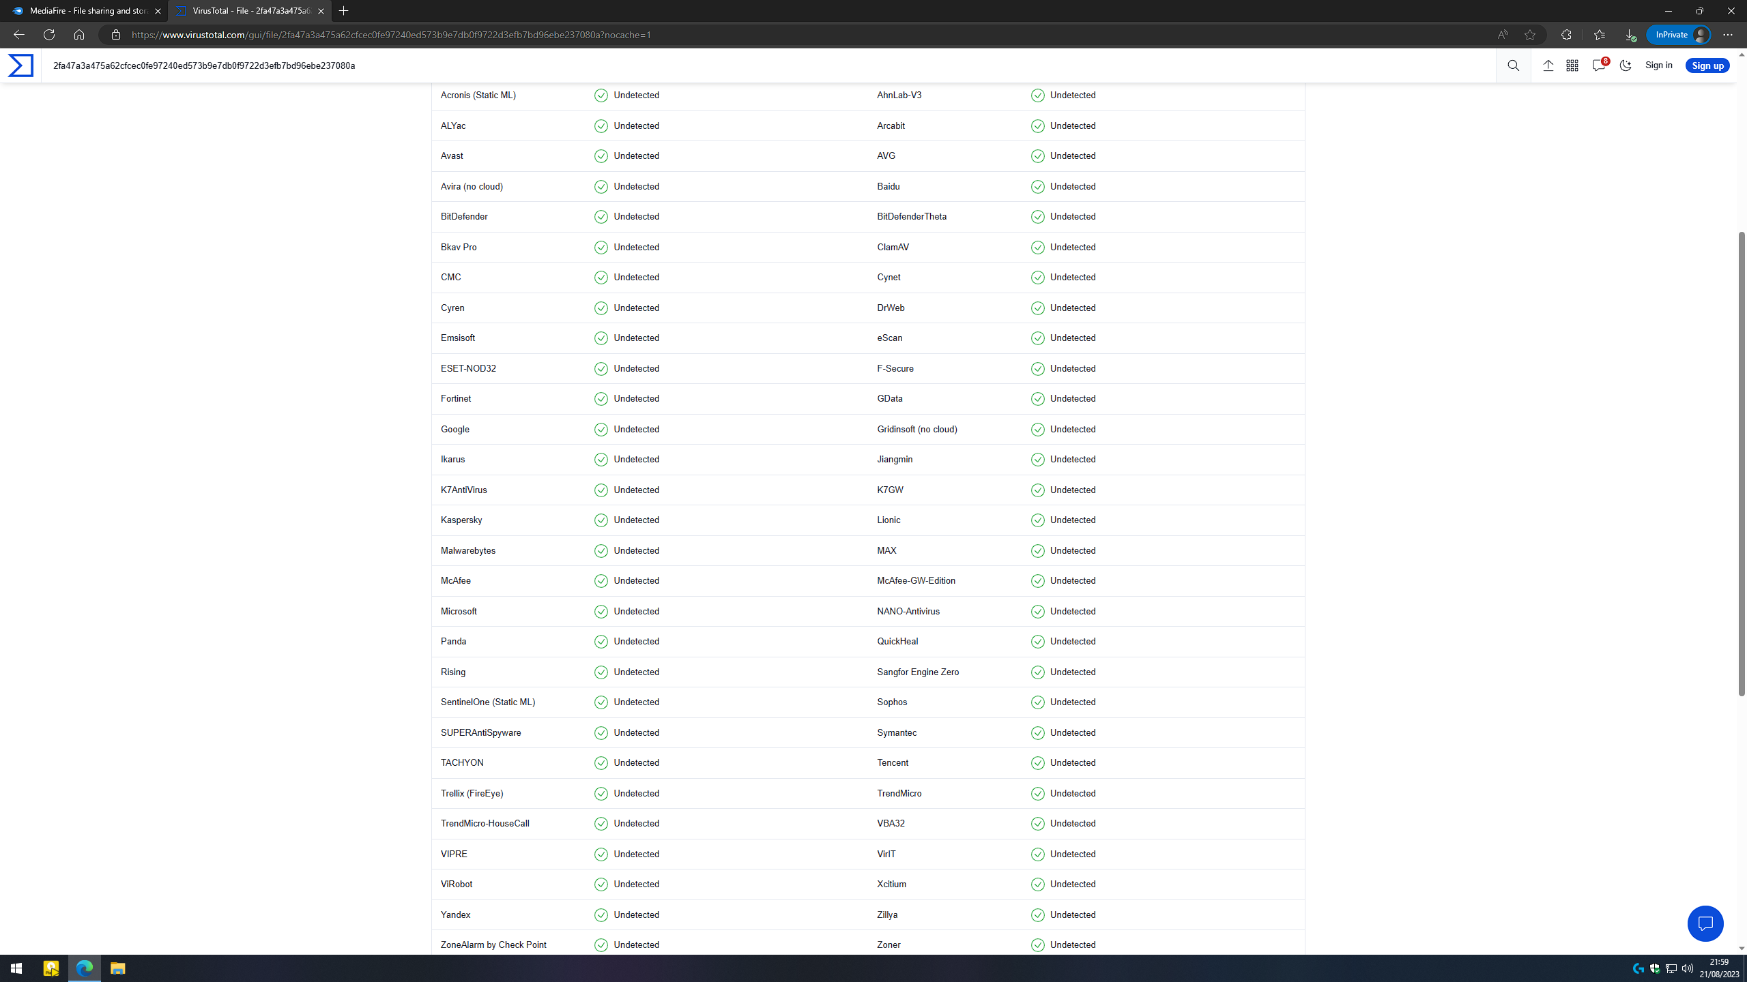Open VirusTotal search magnifier icon
The width and height of the screenshot is (1747, 982).
1513,65
